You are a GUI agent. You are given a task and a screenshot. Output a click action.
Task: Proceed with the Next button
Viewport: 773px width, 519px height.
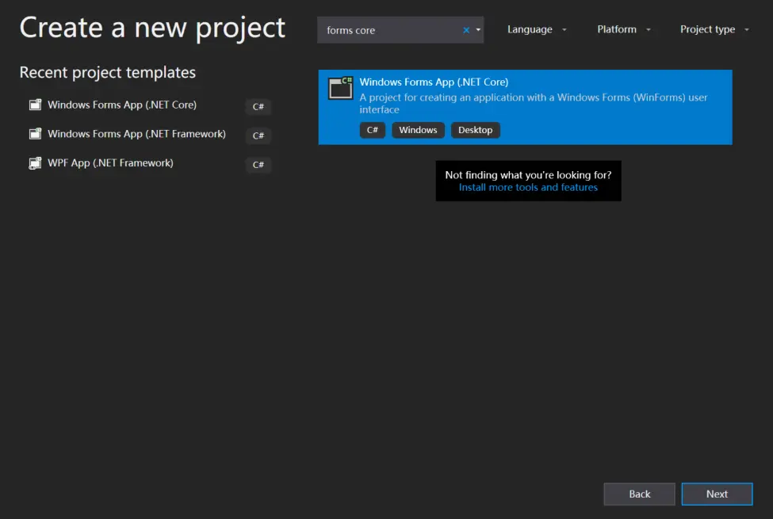coord(717,494)
